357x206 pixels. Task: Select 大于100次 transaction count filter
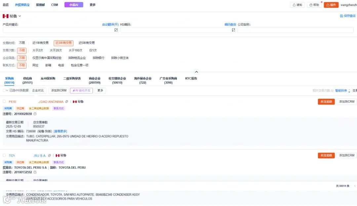[75, 50]
